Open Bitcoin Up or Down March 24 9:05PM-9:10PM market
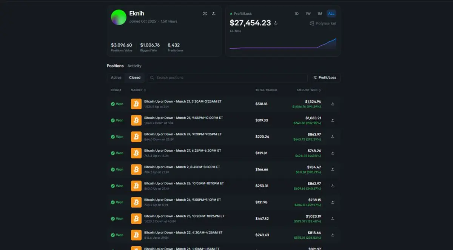The image size is (453, 250). [x=183, y=199]
